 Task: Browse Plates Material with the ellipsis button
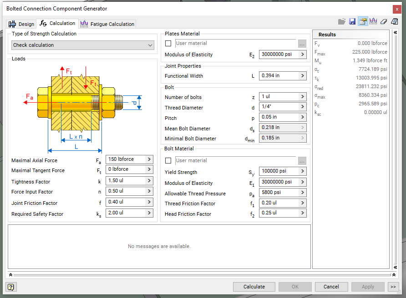pyautogui.click(x=302, y=44)
